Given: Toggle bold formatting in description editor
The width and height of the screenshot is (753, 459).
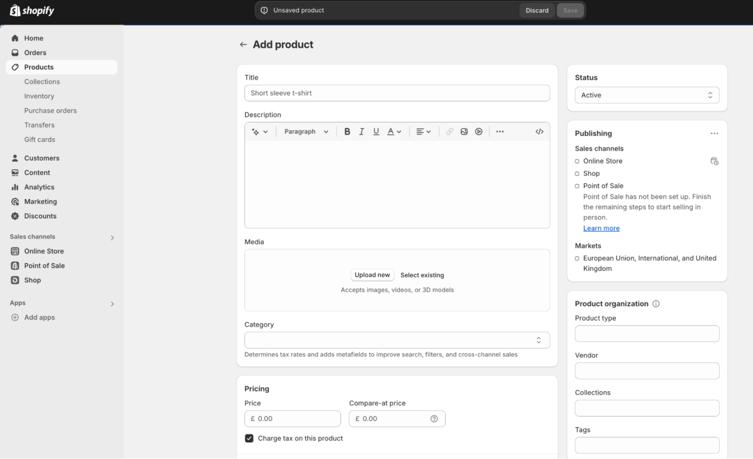Looking at the screenshot, I should coord(347,132).
